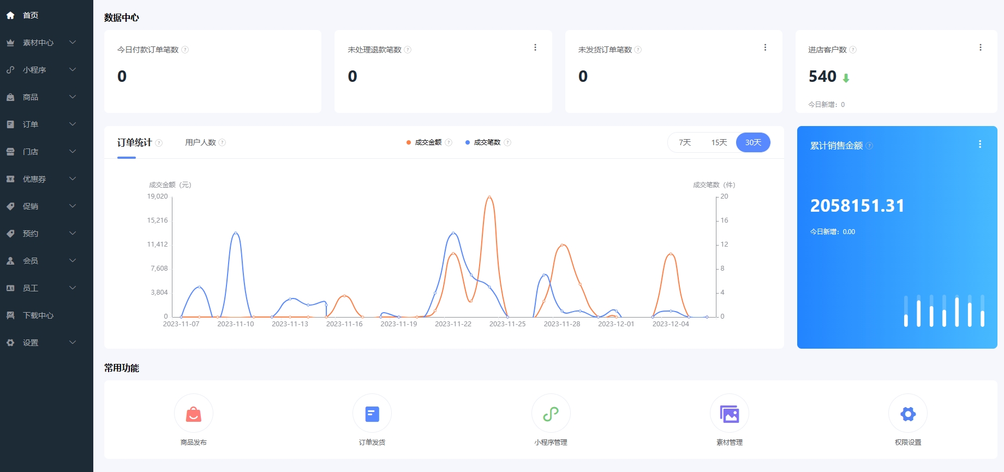The width and height of the screenshot is (1004, 472).
Task: Click the 素材管理 label
Action: pyautogui.click(x=730, y=443)
